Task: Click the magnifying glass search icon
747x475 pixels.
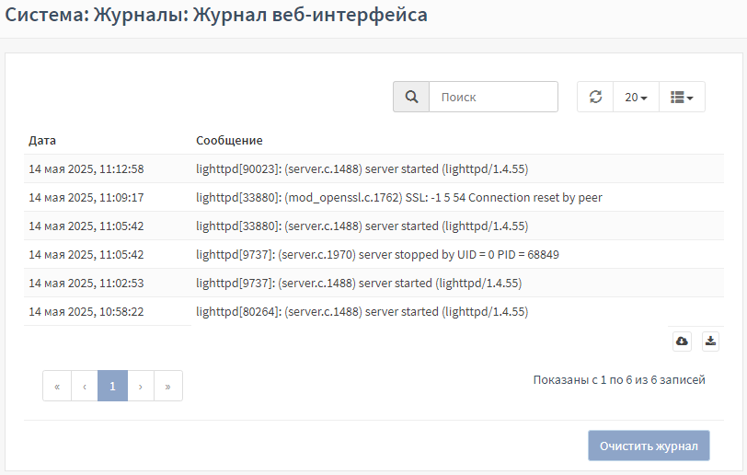Action: (x=411, y=97)
